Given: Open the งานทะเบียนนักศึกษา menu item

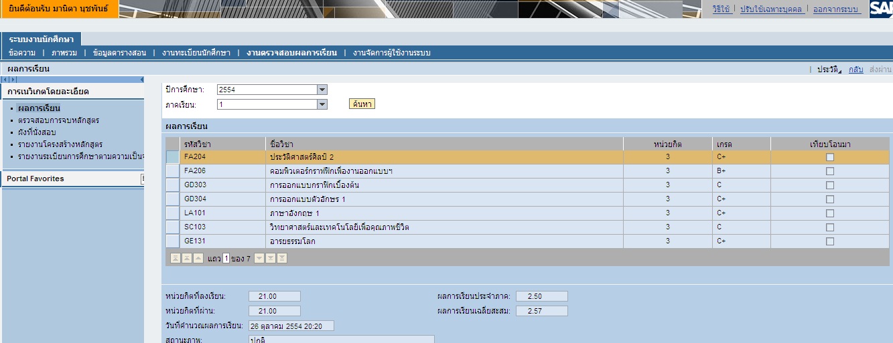Looking at the screenshot, I should pos(196,53).
